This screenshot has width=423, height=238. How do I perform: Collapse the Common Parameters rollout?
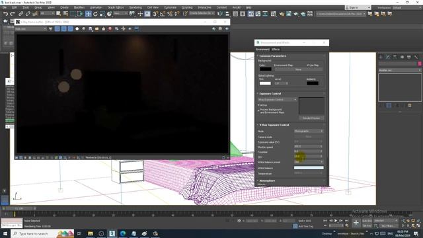pyautogui.click(x=272, y=56)
